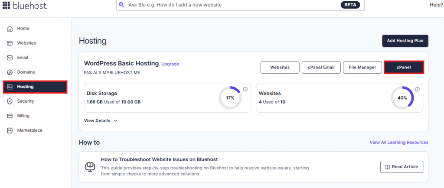Open the Hosting menu item
444x188 pixels.
tap(35, 87)
